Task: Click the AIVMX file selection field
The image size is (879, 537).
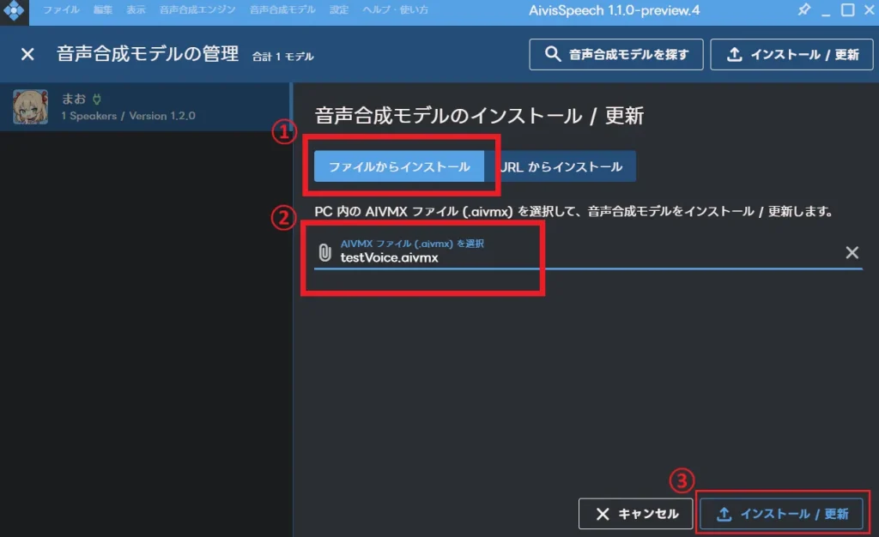Action: [x=584, y=252]
